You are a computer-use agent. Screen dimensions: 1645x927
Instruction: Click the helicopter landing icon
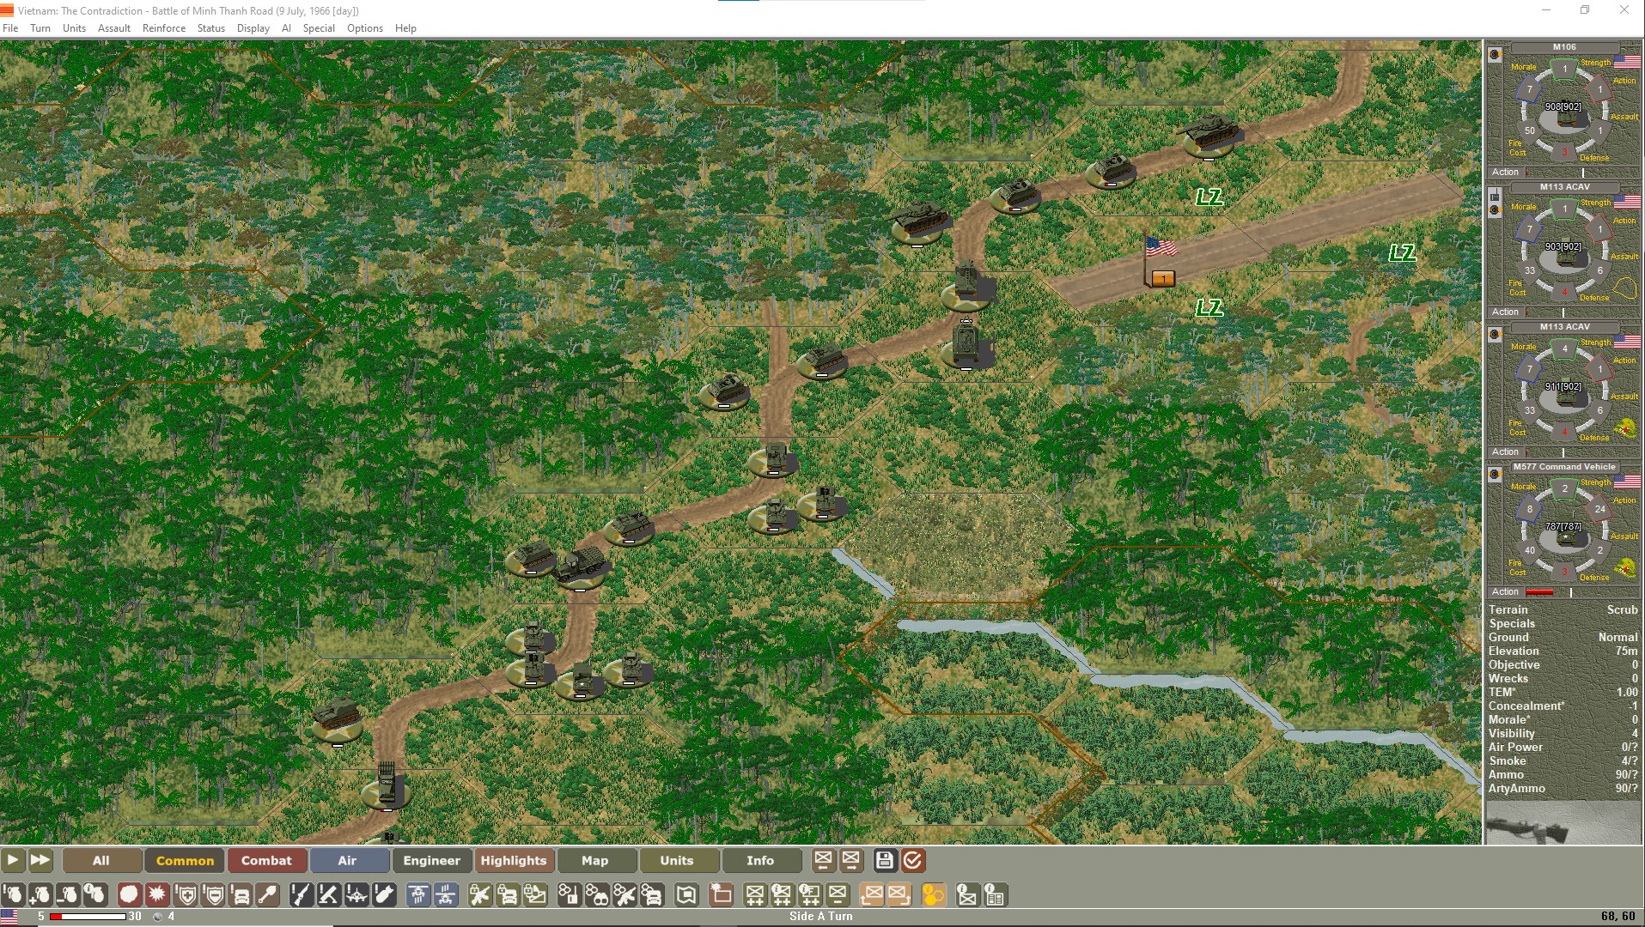tap(418, 895)
